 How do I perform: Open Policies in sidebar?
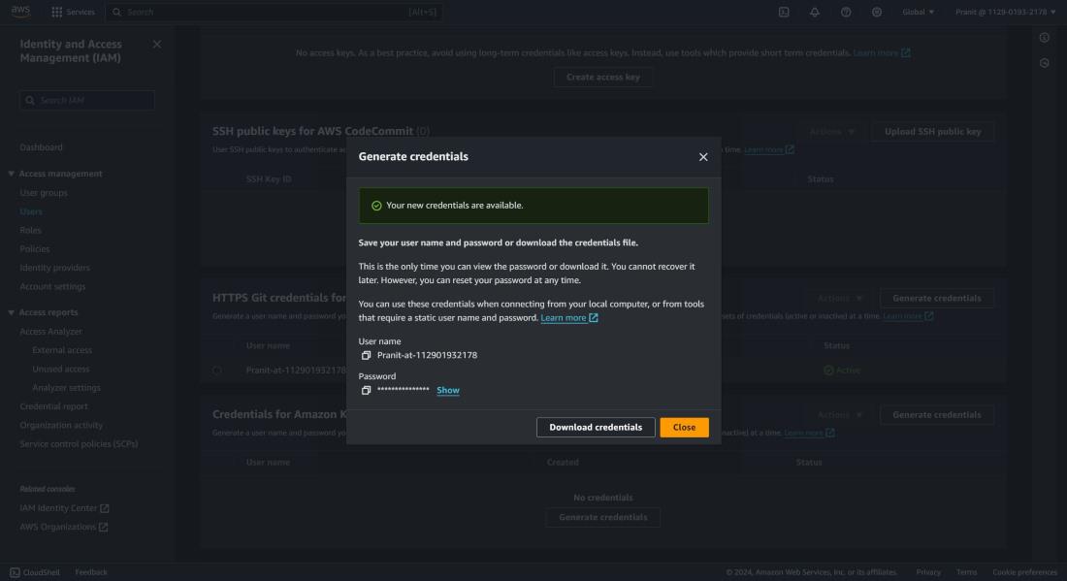pos(35,249)
